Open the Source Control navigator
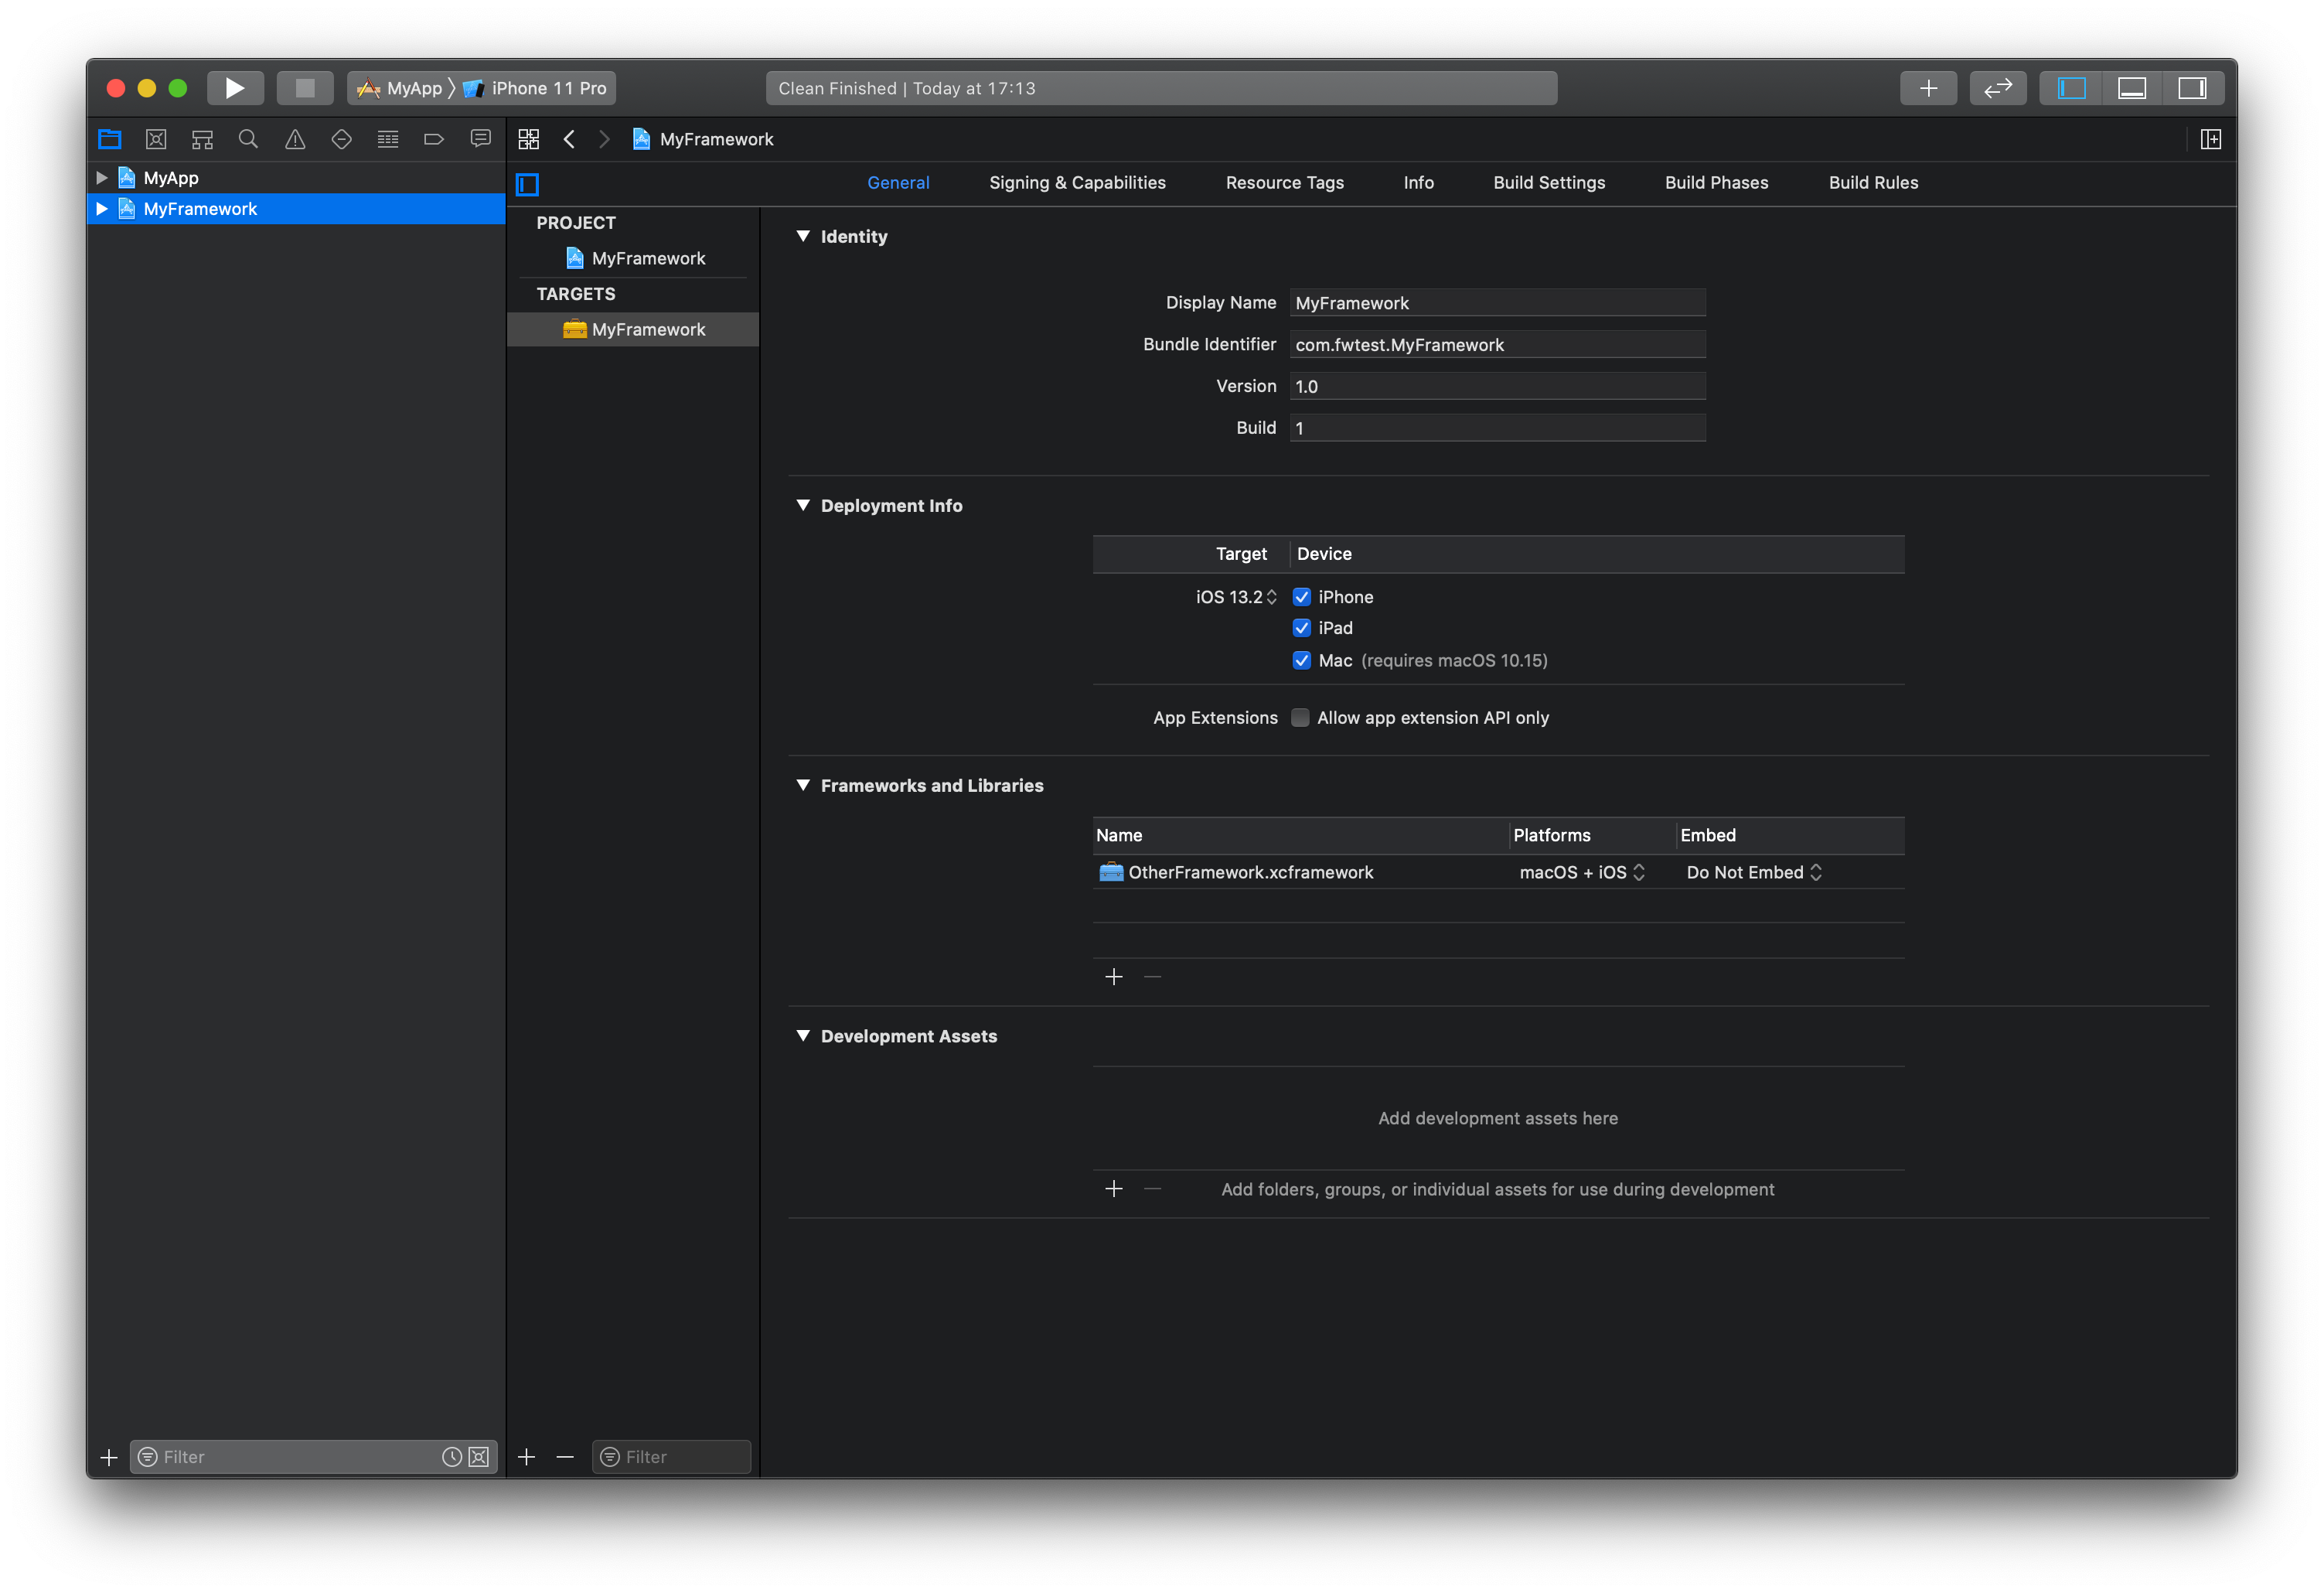Viewport: 2324px width, 1593px height. [x=156, y=139]
